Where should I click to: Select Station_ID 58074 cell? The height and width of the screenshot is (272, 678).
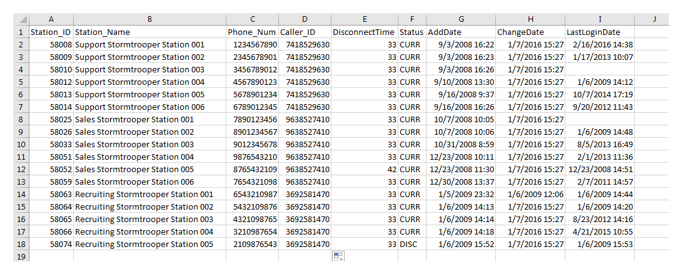point(51,245)
